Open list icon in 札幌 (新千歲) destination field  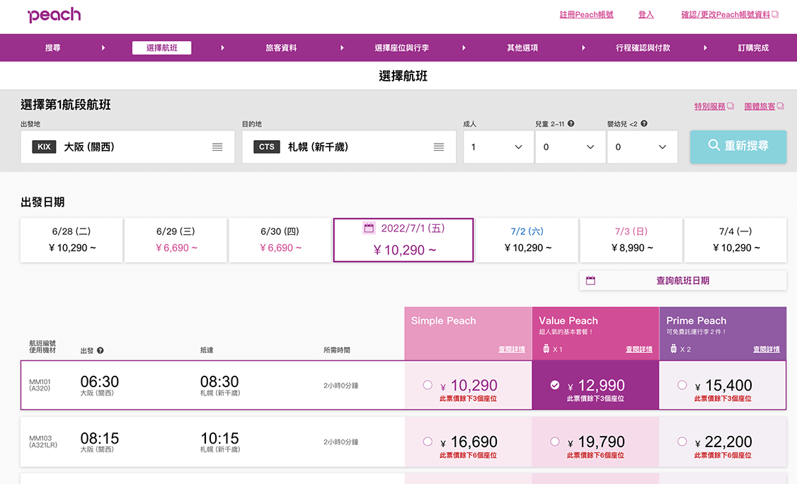[x=439, y=147]
